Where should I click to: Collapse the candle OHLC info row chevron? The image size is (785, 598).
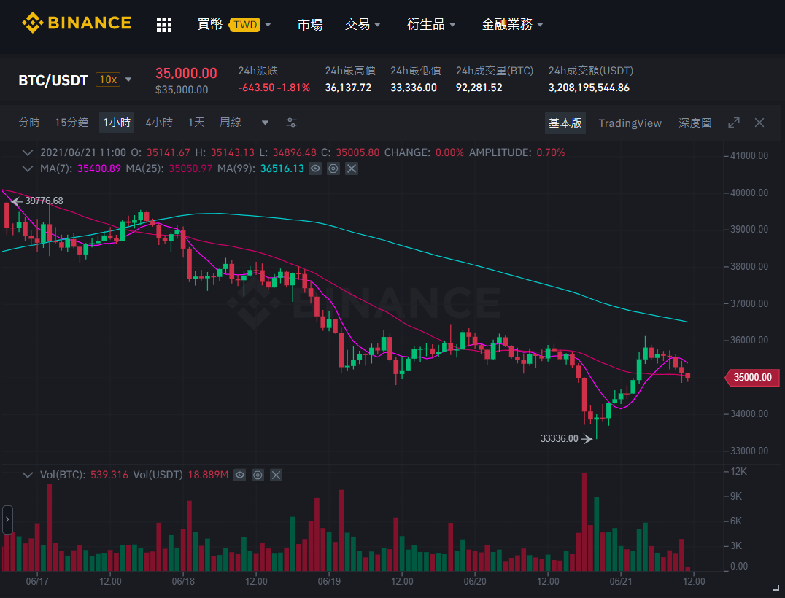click(x=28, y=152)
